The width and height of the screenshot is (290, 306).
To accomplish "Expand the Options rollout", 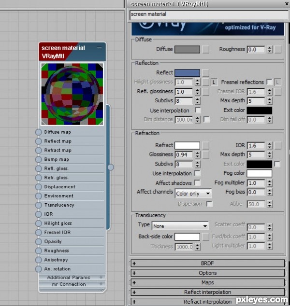I will [207, 273].
